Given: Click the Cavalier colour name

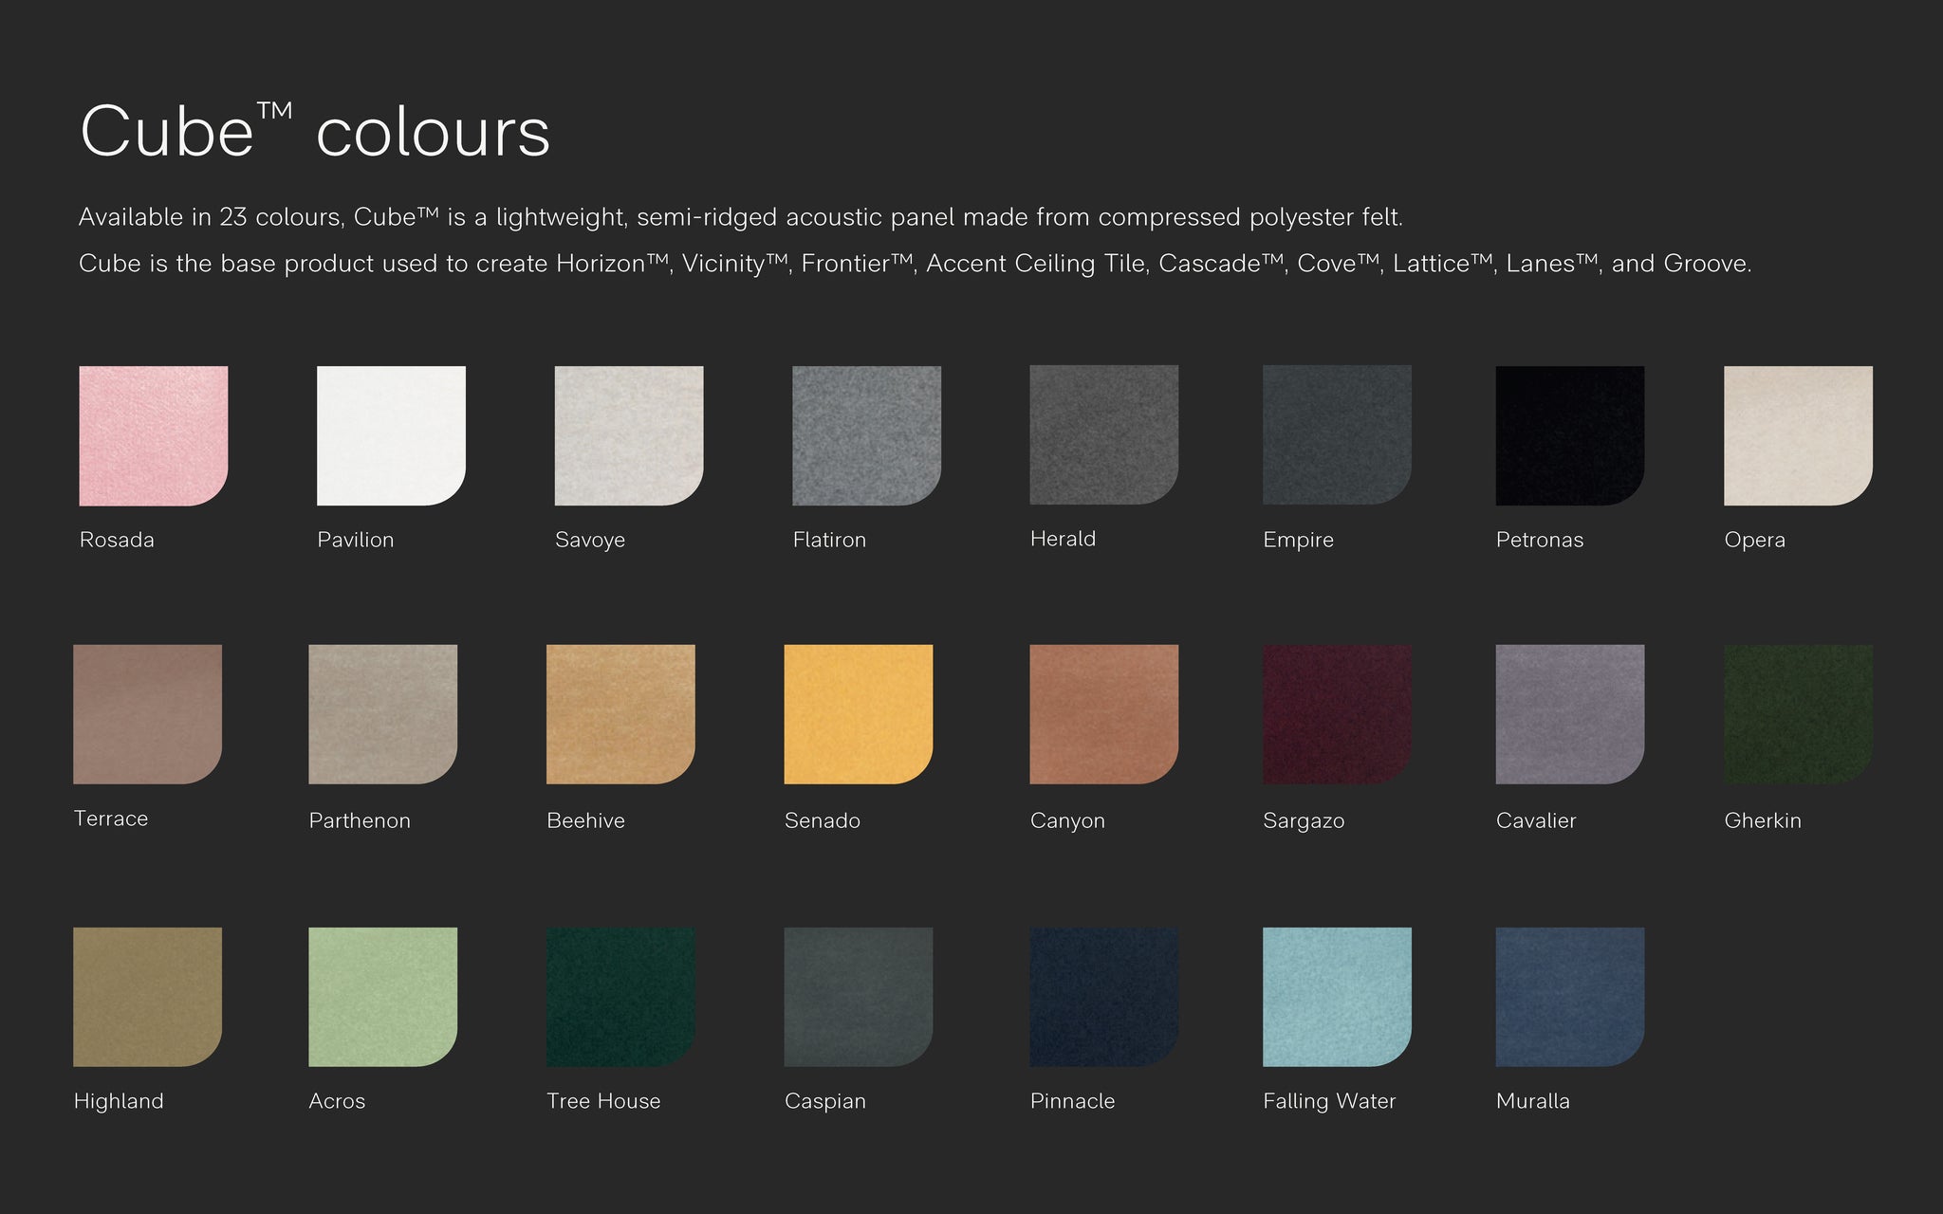Looking at the screenshot, I should pos(1535,820).
